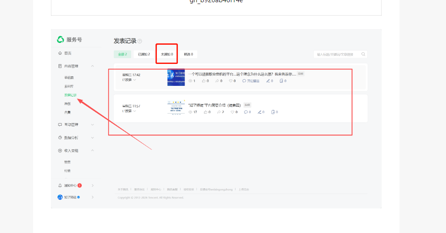Select the 已通知 2 filter tab
The image size is (446, 233).
144,55
